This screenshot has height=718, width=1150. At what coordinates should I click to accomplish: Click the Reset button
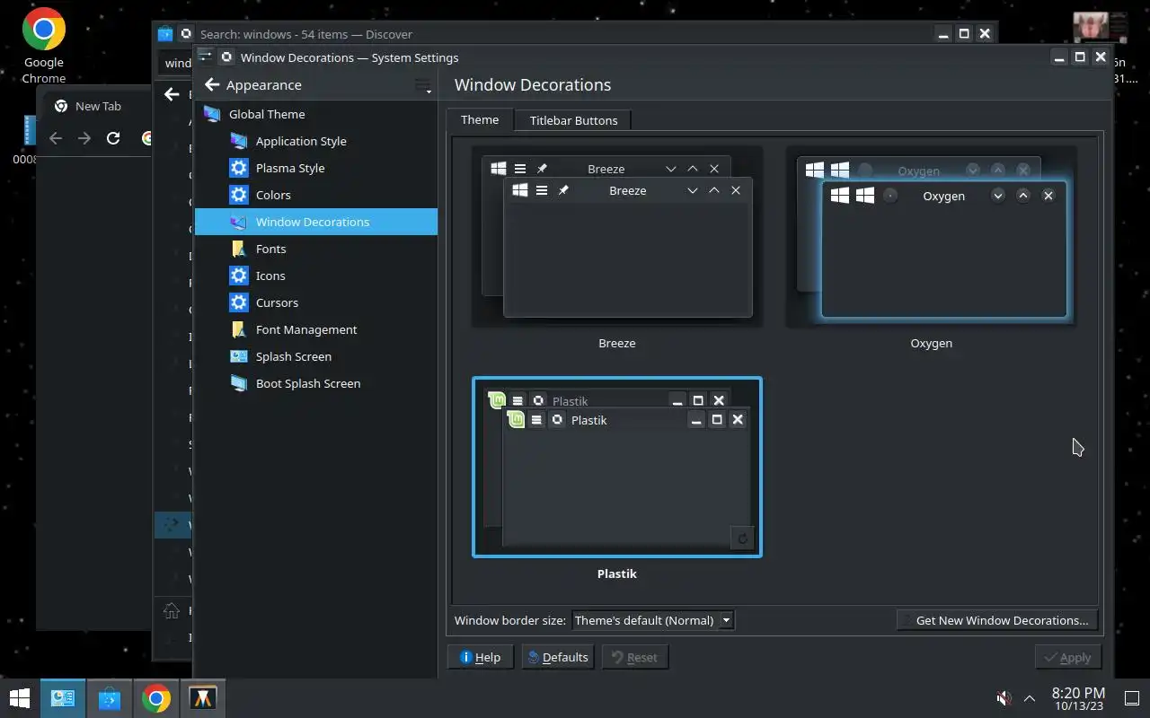pyautogui.click(x=634, y=657)
